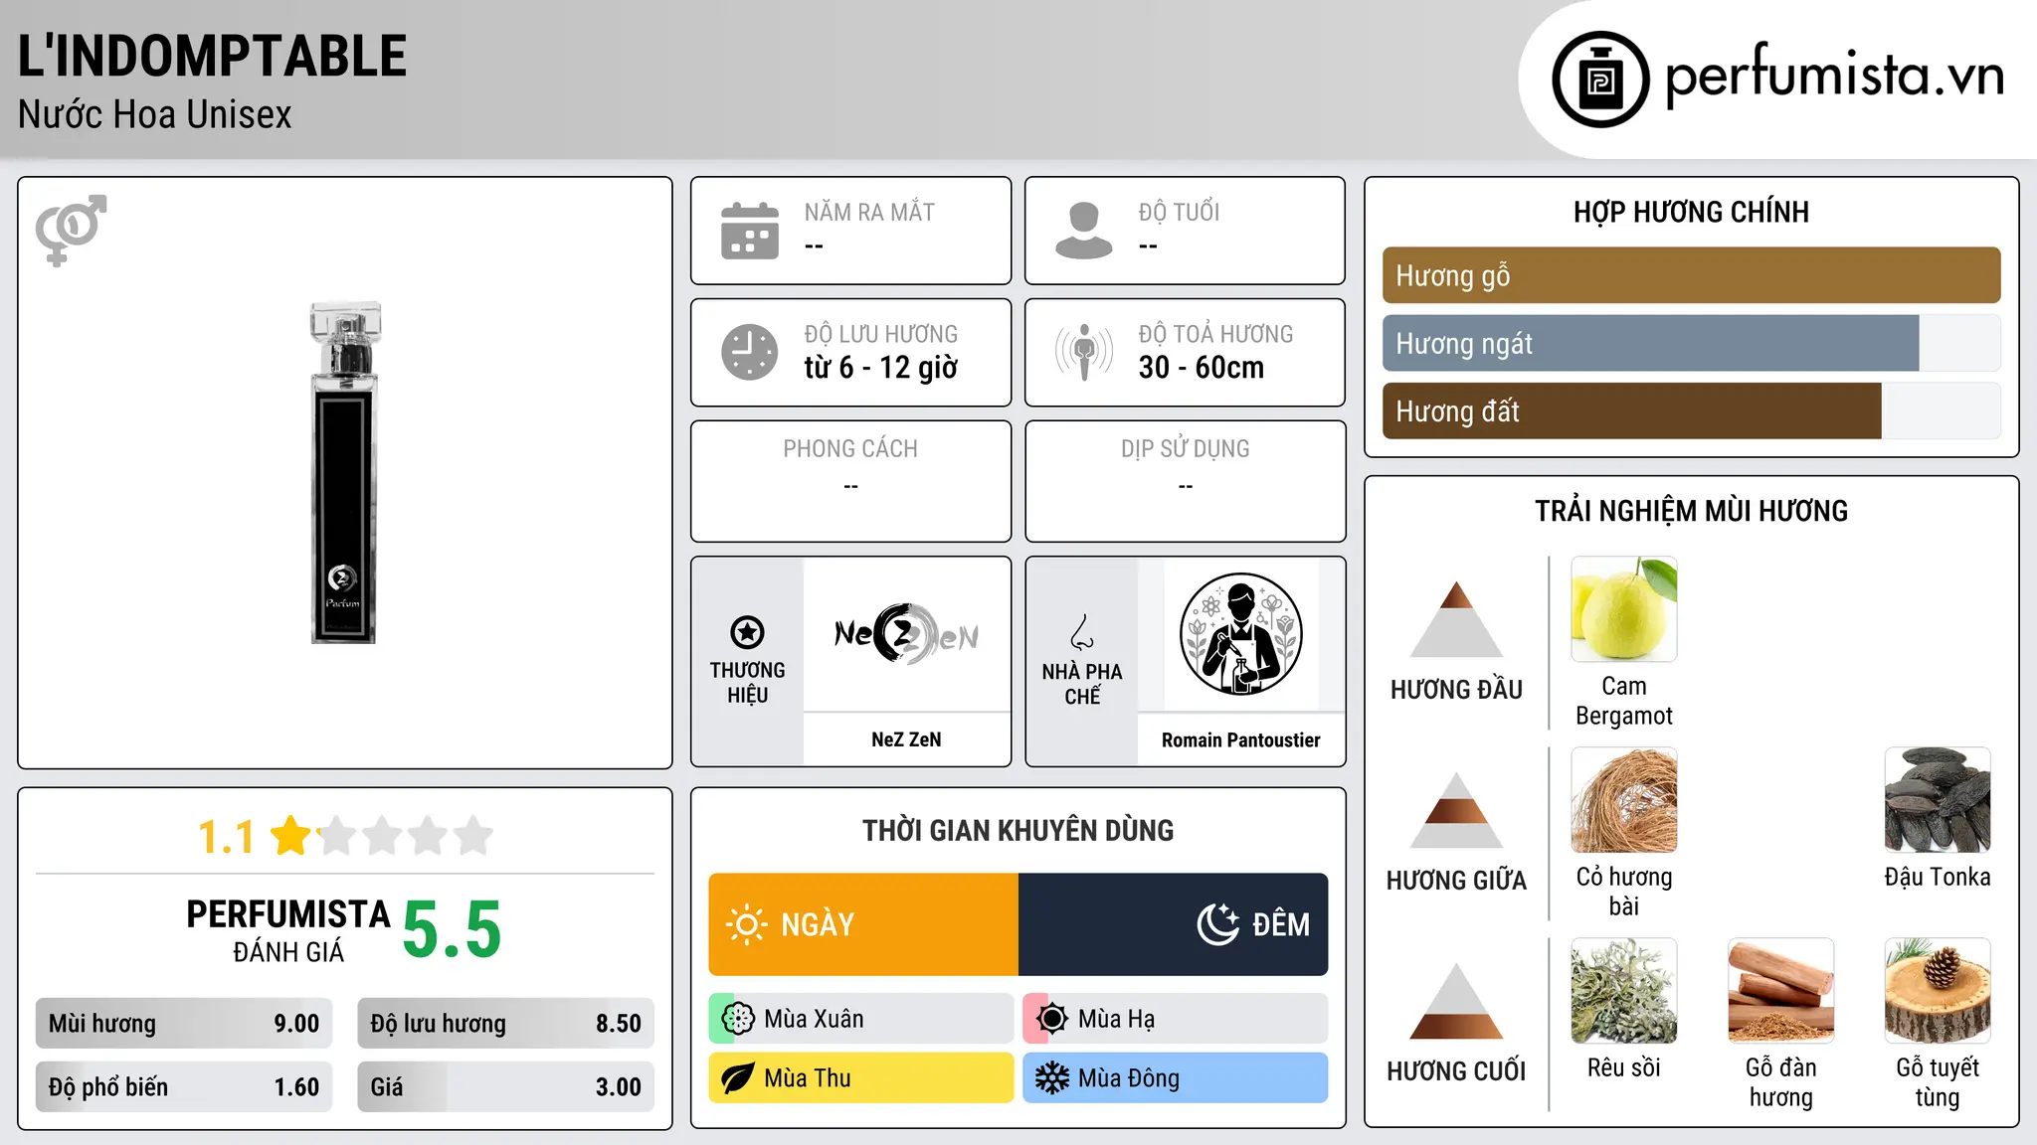Click the Perfumista đánh giá label
The image size is (2037, 1145).
coord(288,930)
